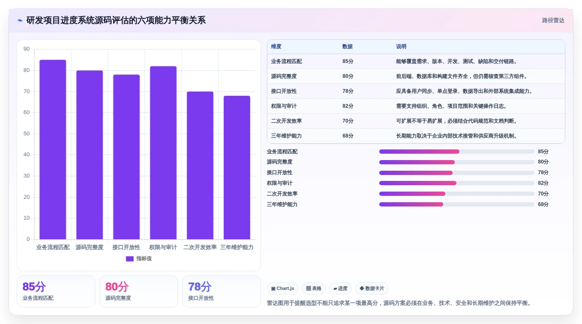This screenshot has height=324, width=582.
Task: Select the 业务流程匹配 bar in the chart
Action: click(53, 149)
